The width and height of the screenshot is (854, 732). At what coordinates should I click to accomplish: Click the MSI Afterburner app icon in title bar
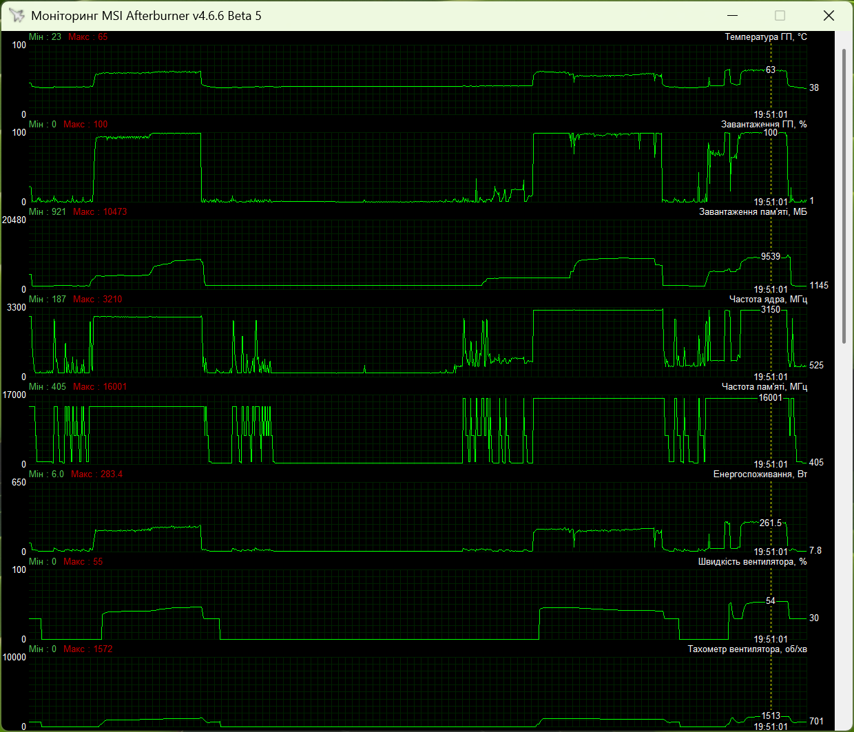17,15
